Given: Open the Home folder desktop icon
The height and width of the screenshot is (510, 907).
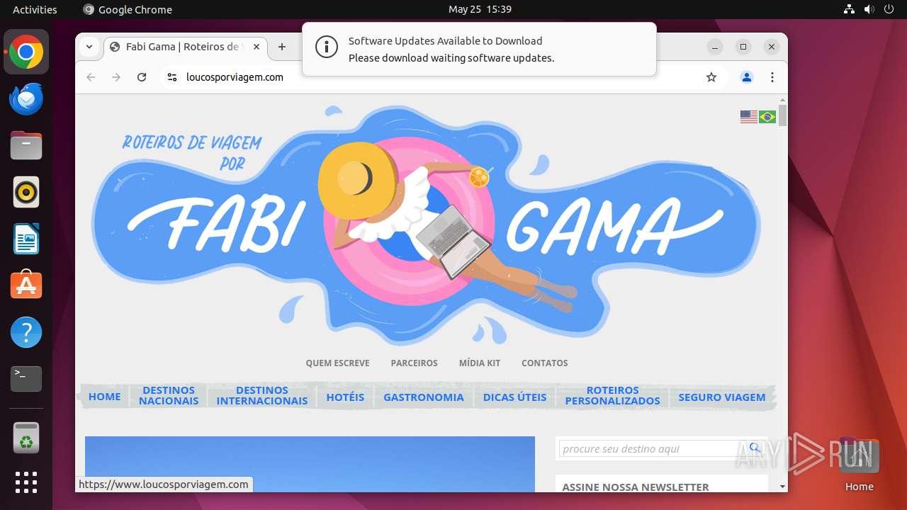Looking at the screenshot, I should [x=859, y=464].
